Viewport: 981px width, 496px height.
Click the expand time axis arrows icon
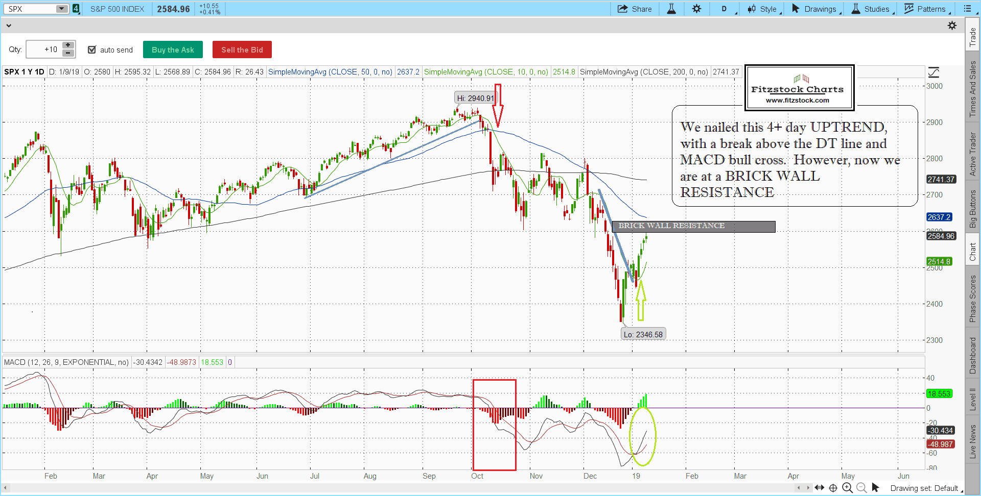819,488
